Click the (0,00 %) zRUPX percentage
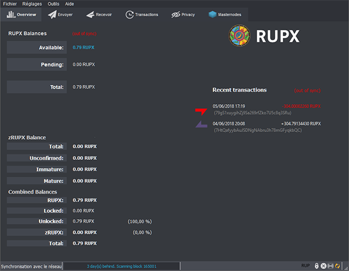Viewport: 349px width, 271px height. 143,232
